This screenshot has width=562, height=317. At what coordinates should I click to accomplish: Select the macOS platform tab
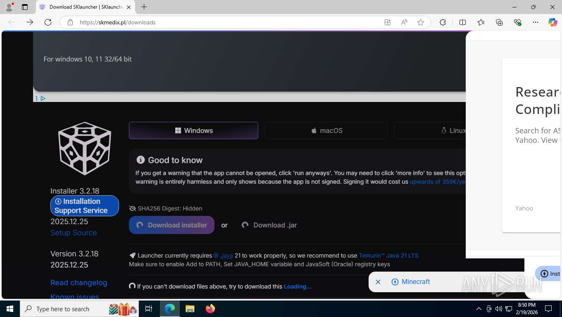click(326, 130)
